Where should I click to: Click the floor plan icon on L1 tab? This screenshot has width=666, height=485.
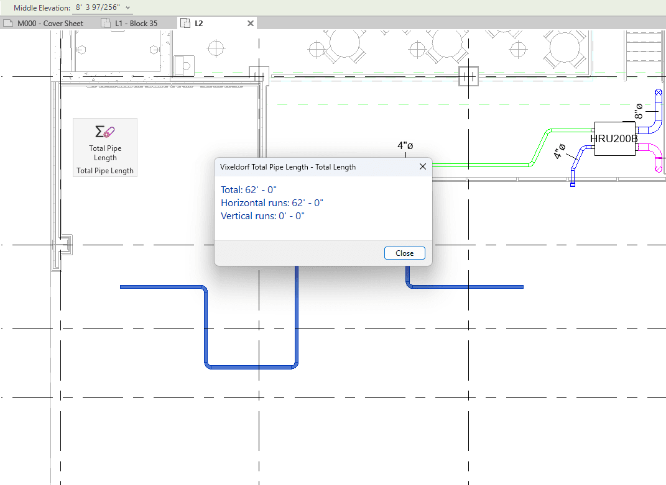[105, 24]
